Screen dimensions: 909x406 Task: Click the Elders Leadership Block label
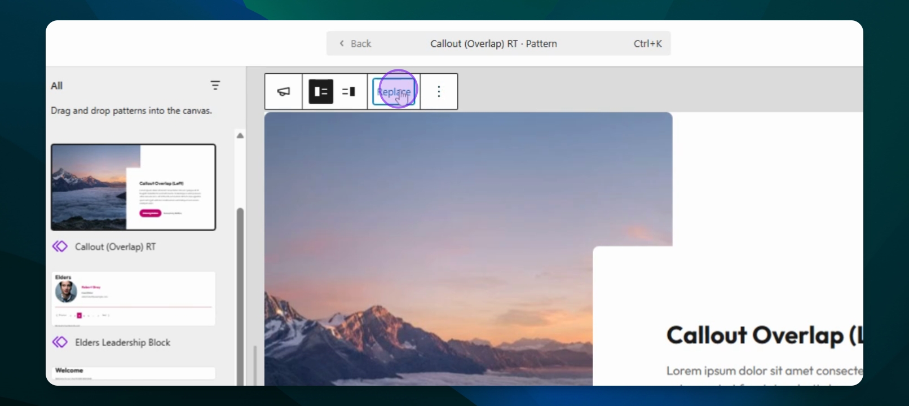tap(122, 342)
